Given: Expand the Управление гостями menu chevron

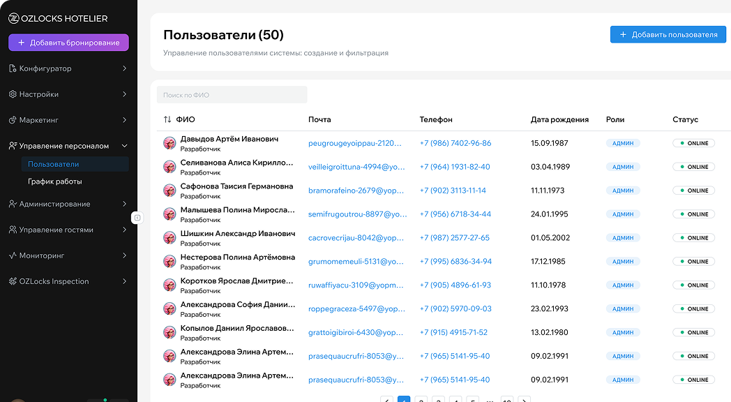Looking at the screenshot, I should click(124, 230).
